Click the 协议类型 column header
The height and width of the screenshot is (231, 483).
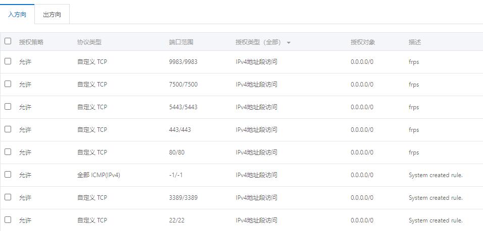click(89, 42)
